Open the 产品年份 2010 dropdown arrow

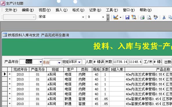coord(41,62)
